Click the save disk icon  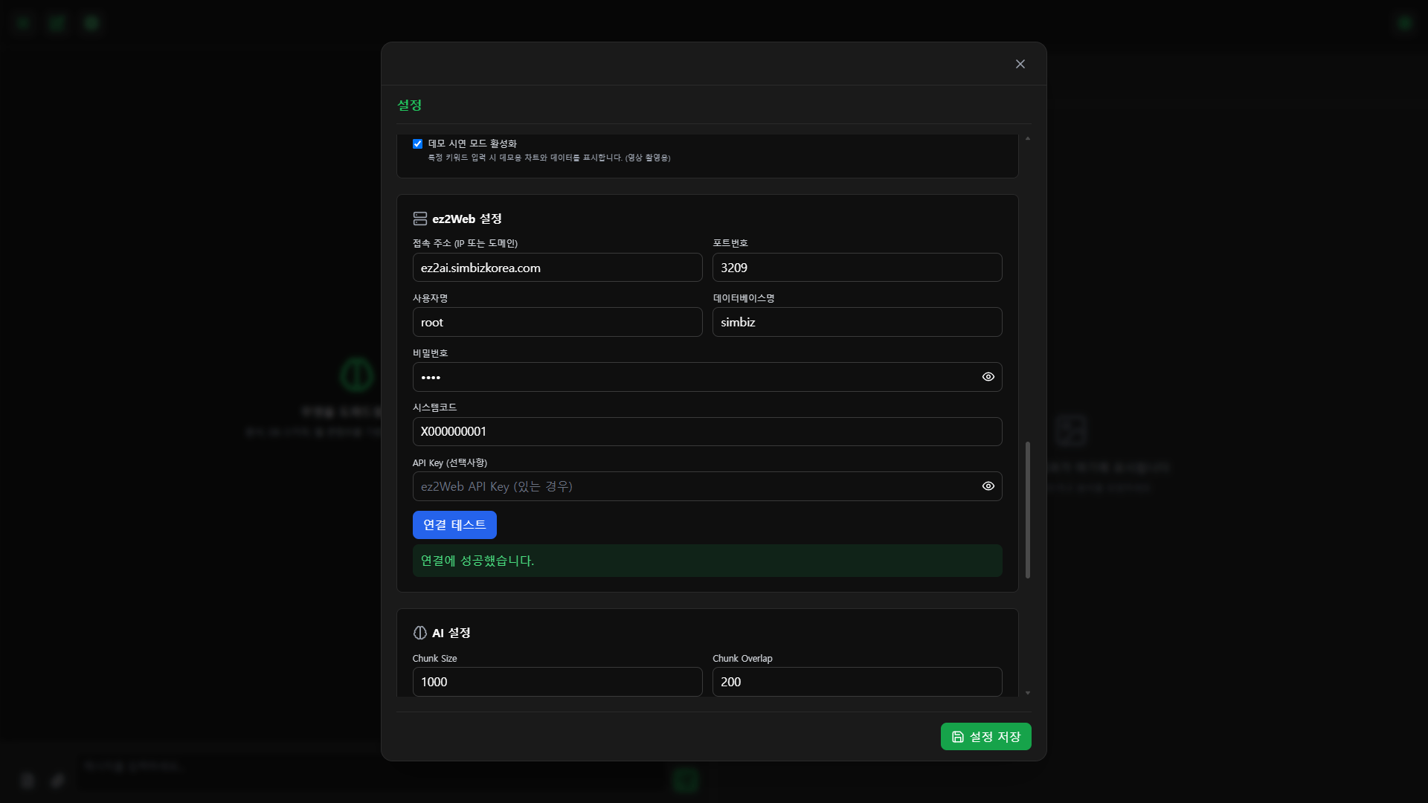[x=958, y=737]
